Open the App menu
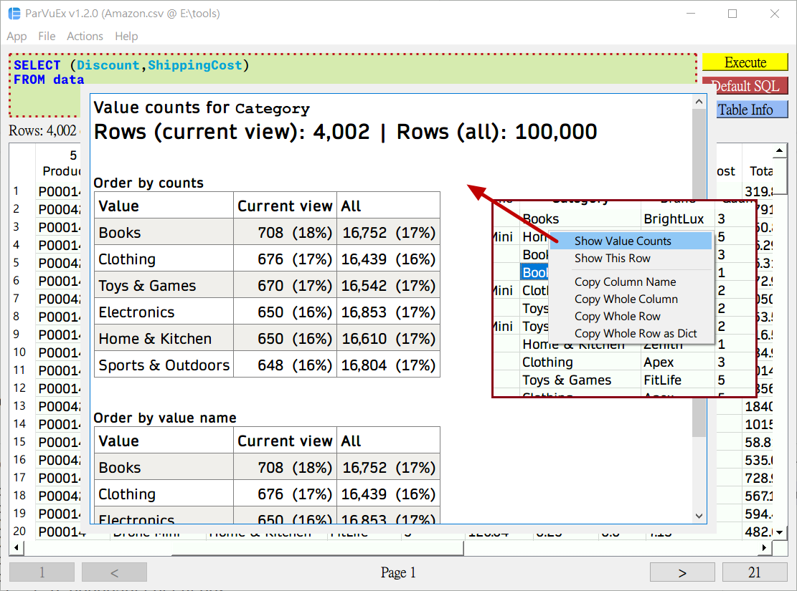 [16, 37]
